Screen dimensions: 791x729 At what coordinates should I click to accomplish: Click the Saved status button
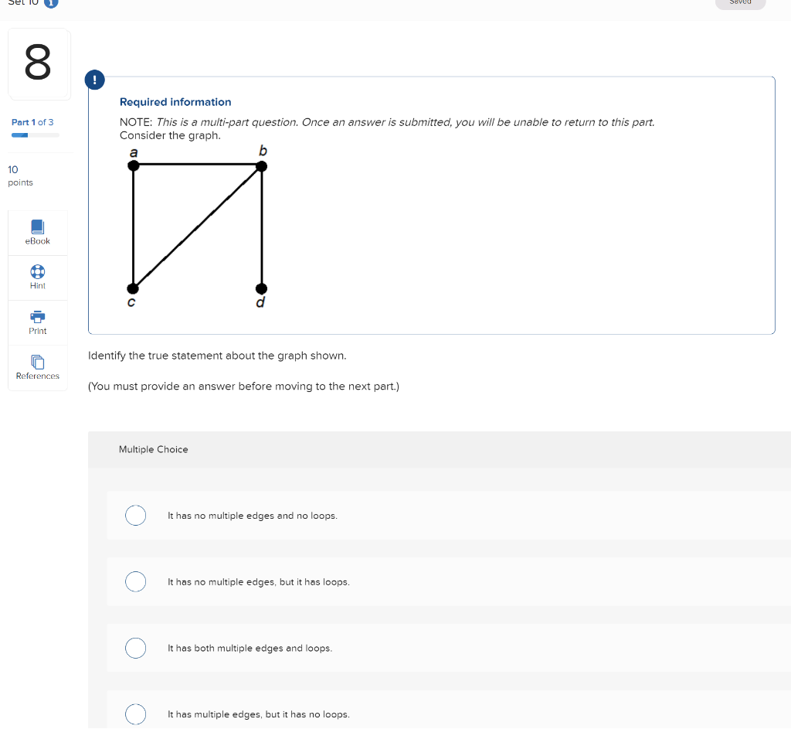[740, 3]
